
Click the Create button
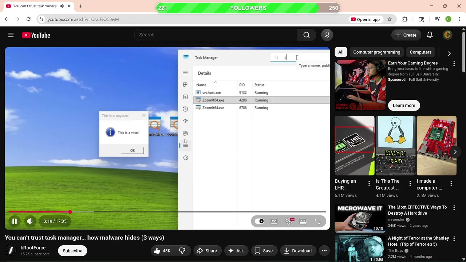coord(406,35)
